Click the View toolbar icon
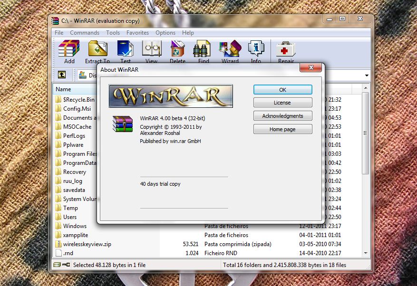The width and height of the screenshot is (417, 286). point(152,48)
